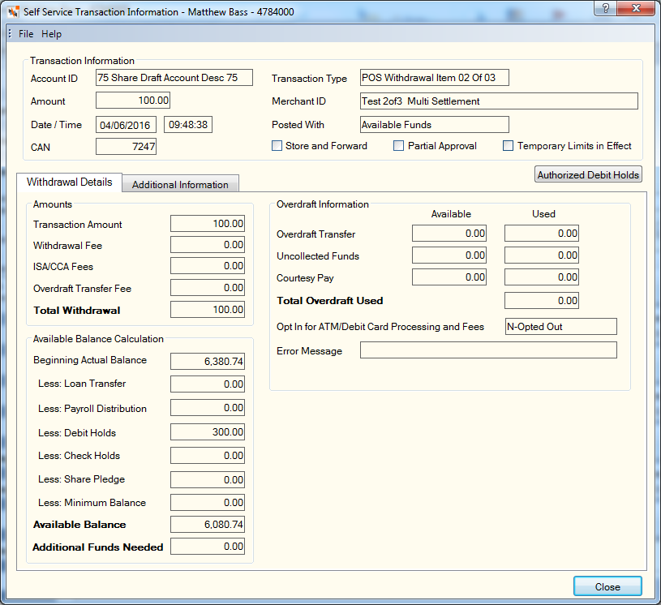The image size is (661, 605).
Task: Toggle the Partial Approval checkbox
Action: click(x=398, y=146)
